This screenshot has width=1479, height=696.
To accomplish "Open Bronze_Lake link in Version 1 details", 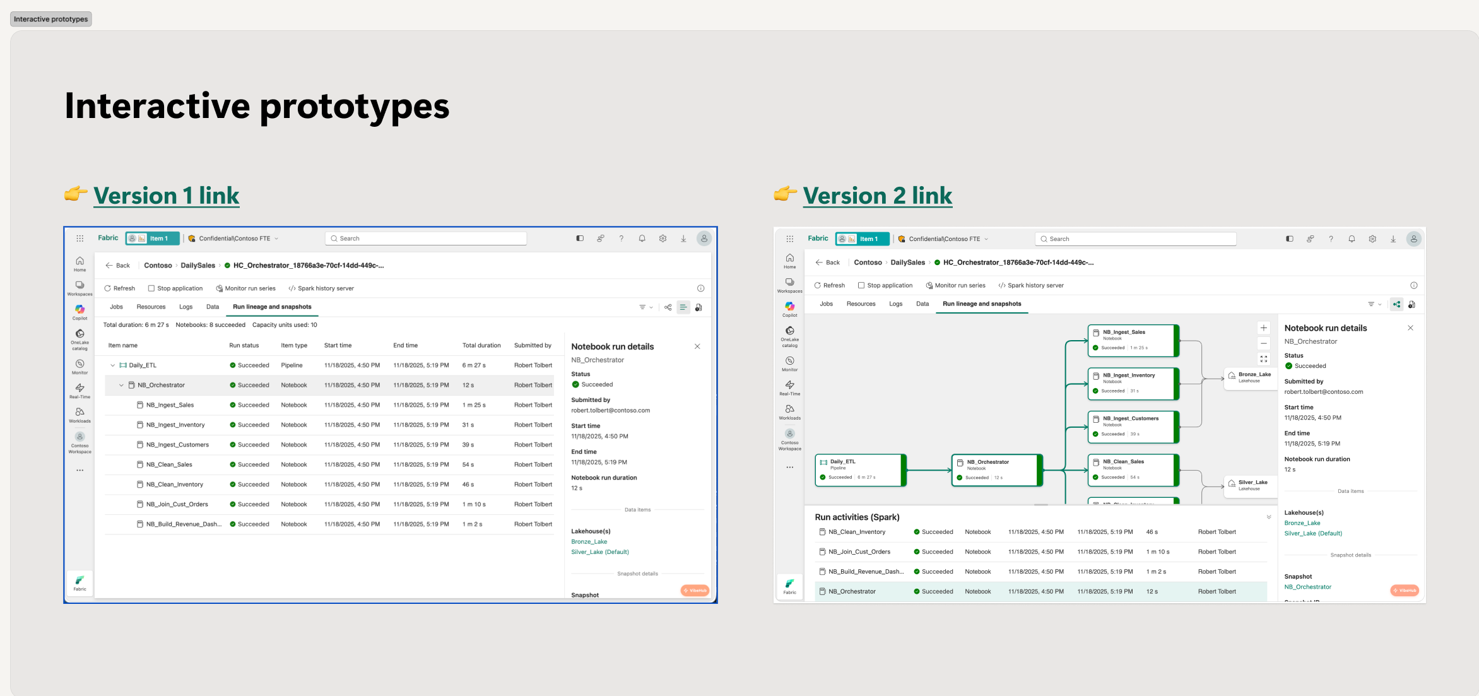I will point(589,541).
